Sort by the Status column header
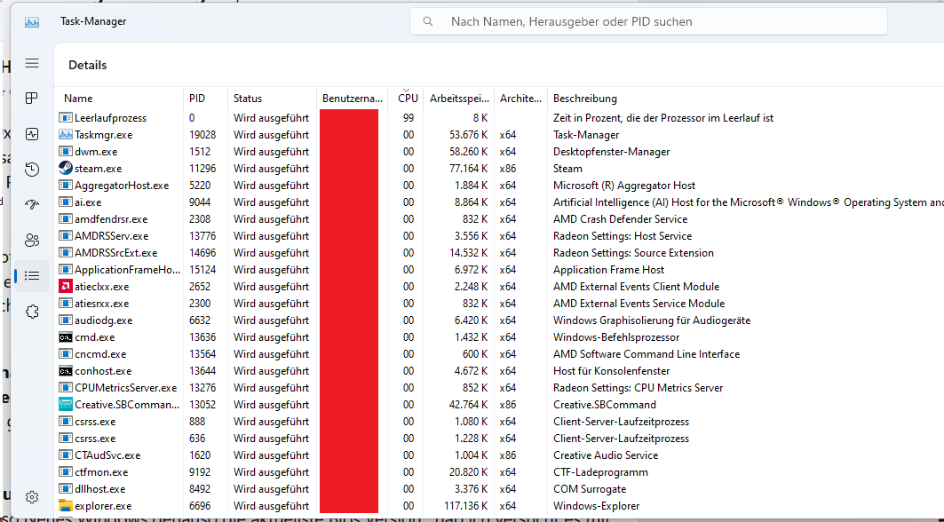 [x=272, y=99]
